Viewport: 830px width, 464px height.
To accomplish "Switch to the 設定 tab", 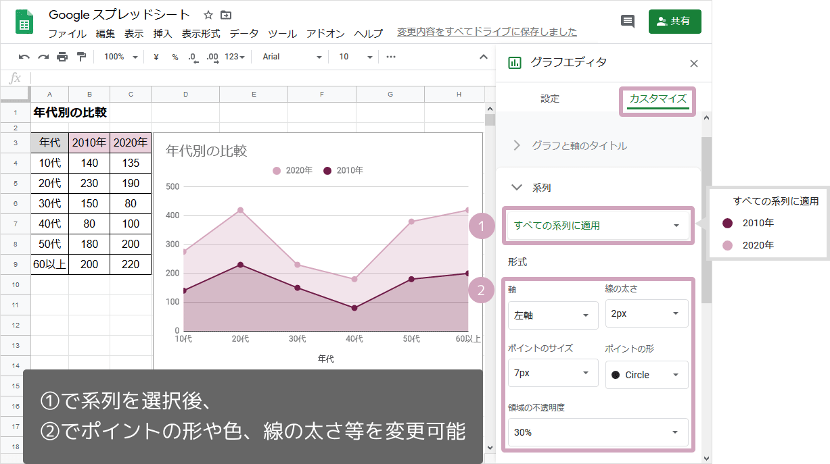I will coord(550,99).
